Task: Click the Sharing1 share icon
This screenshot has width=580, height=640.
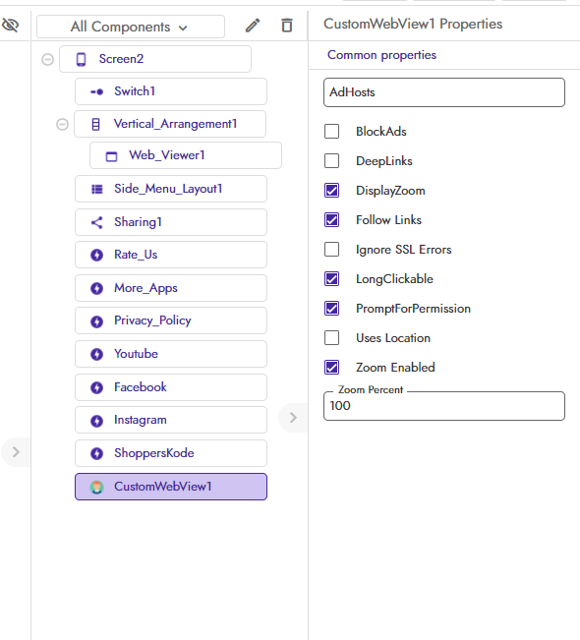Action: (x=96, y=222)
